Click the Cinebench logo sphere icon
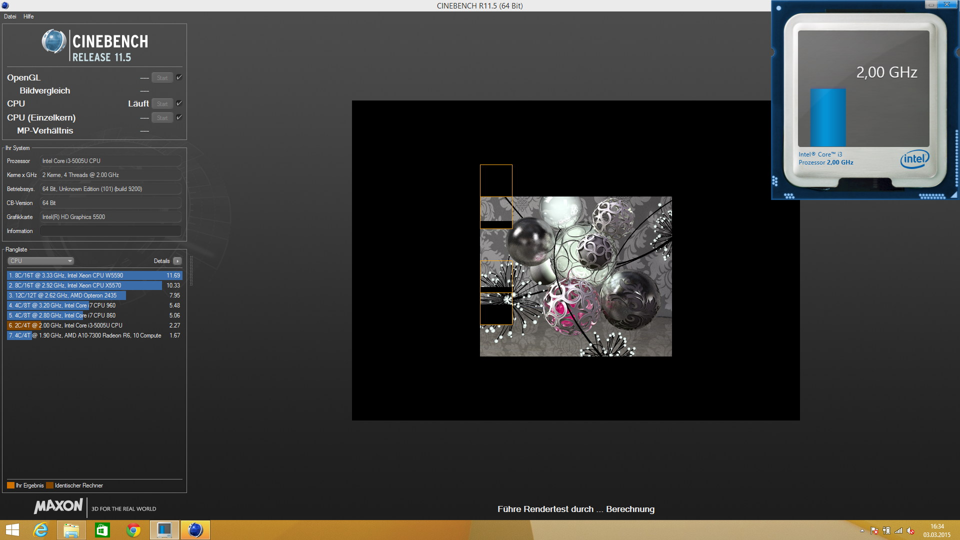The height and width of the screenshot is (540, 960). (54, 41)
